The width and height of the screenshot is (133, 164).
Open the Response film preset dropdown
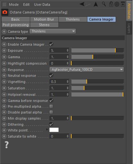[x=87, y=69]
